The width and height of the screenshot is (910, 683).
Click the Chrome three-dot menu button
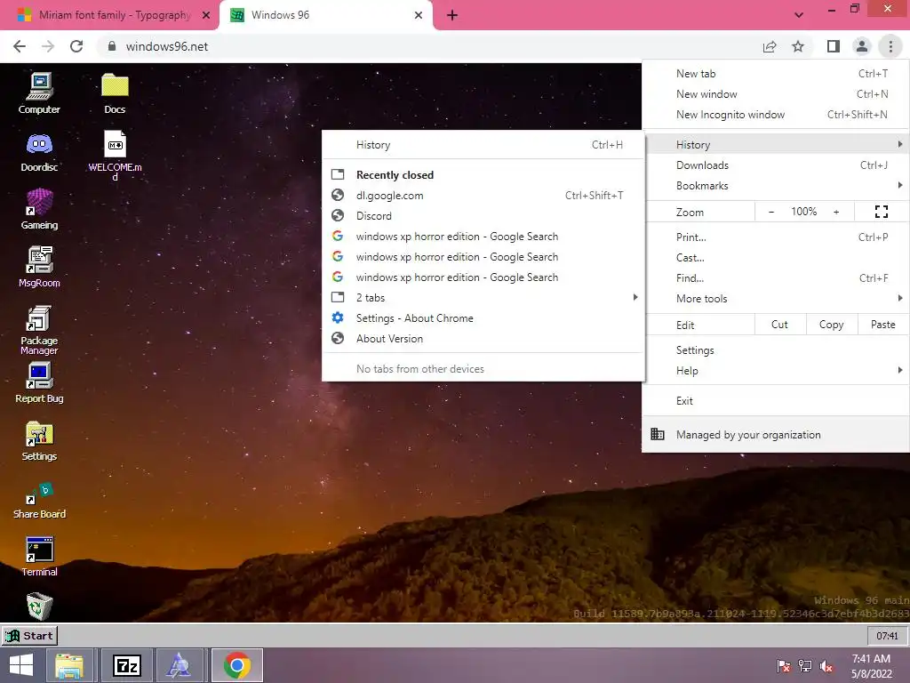890,46
